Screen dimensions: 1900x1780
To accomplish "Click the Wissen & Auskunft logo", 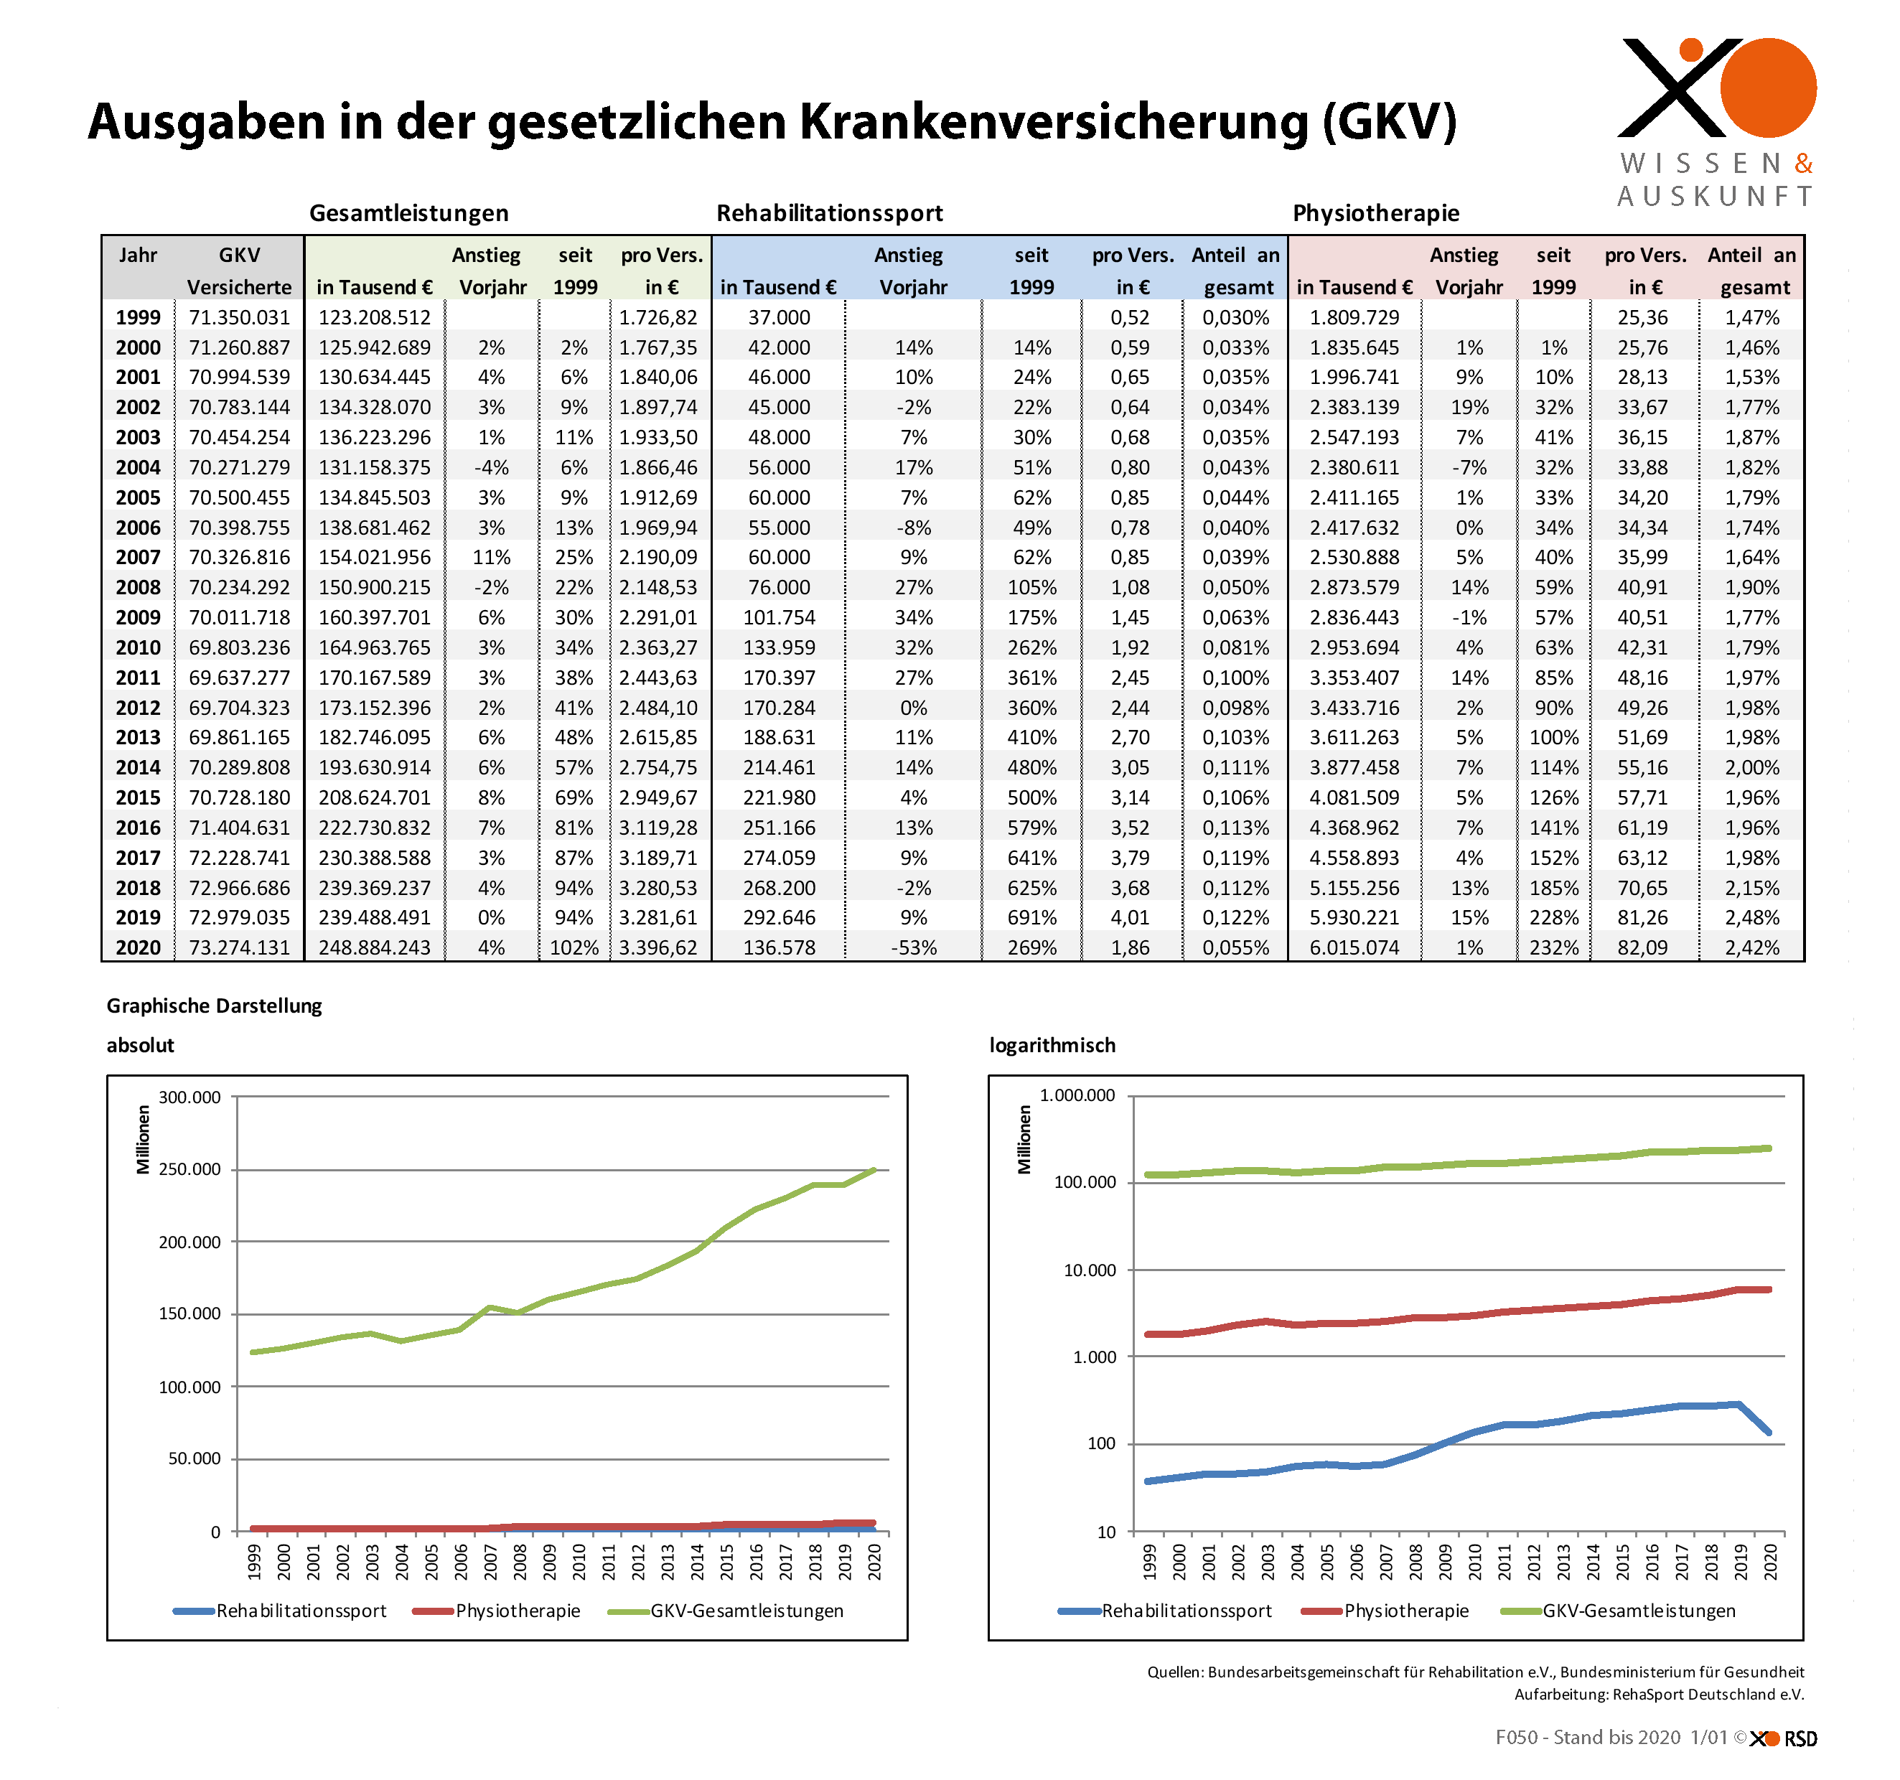I will pos(1716,122).
